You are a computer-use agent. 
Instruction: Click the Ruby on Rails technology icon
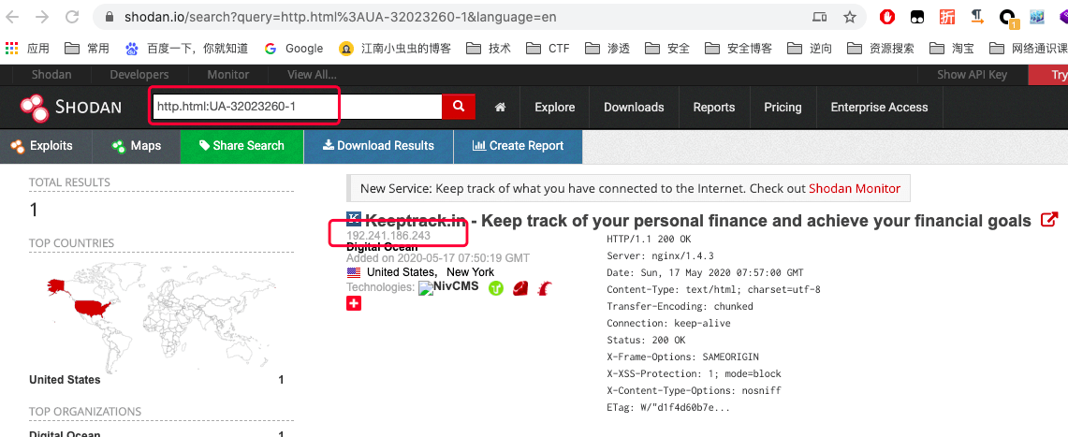point(545,288)
